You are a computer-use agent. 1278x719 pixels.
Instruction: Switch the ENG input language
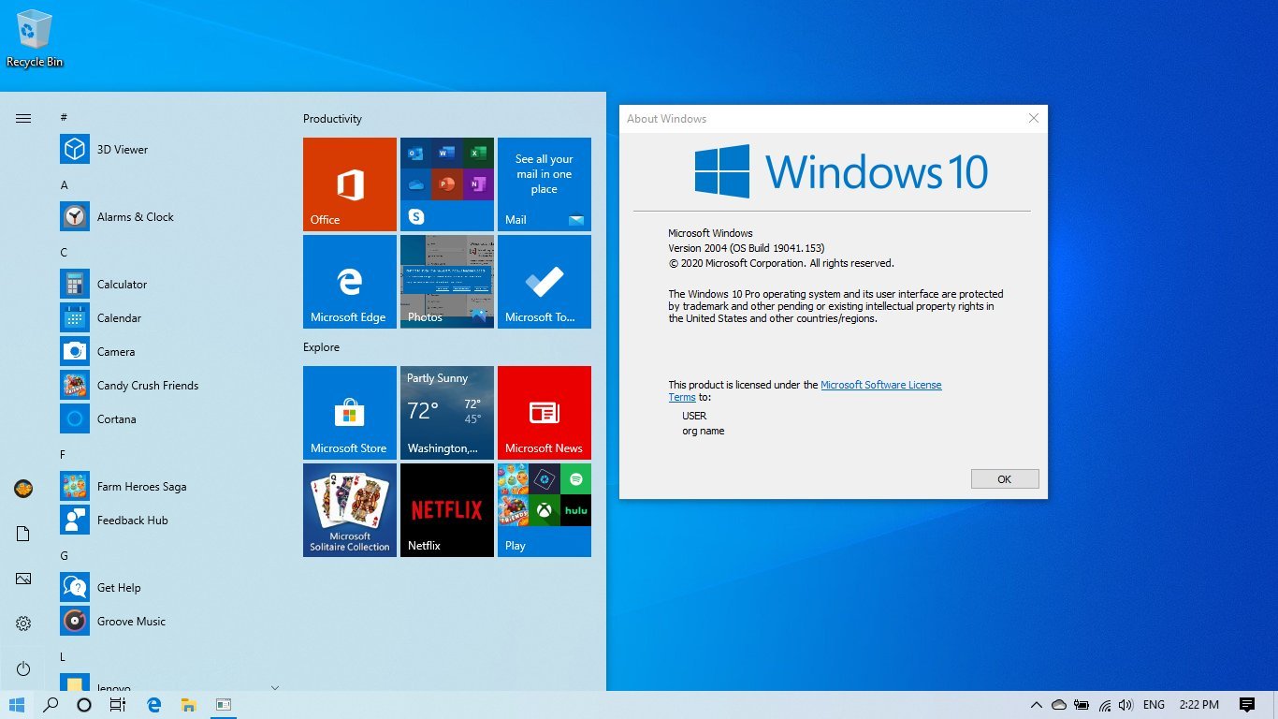point(1154,705)
